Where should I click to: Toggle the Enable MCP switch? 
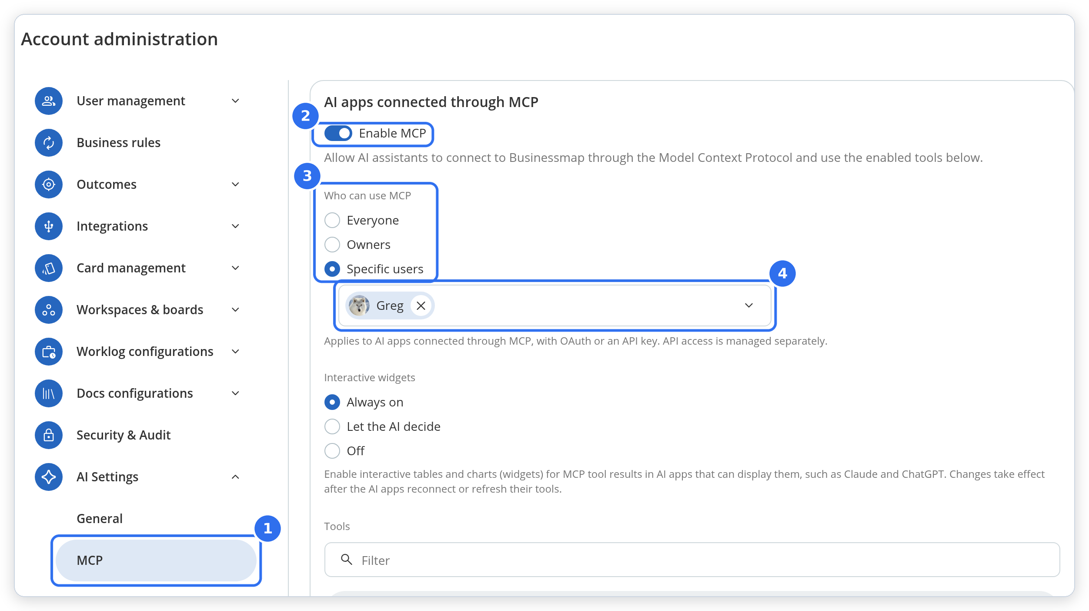(x=338, y=133)
